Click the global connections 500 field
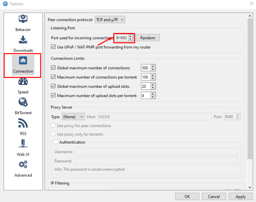256x202 pixels. click(x=146, y=68)
